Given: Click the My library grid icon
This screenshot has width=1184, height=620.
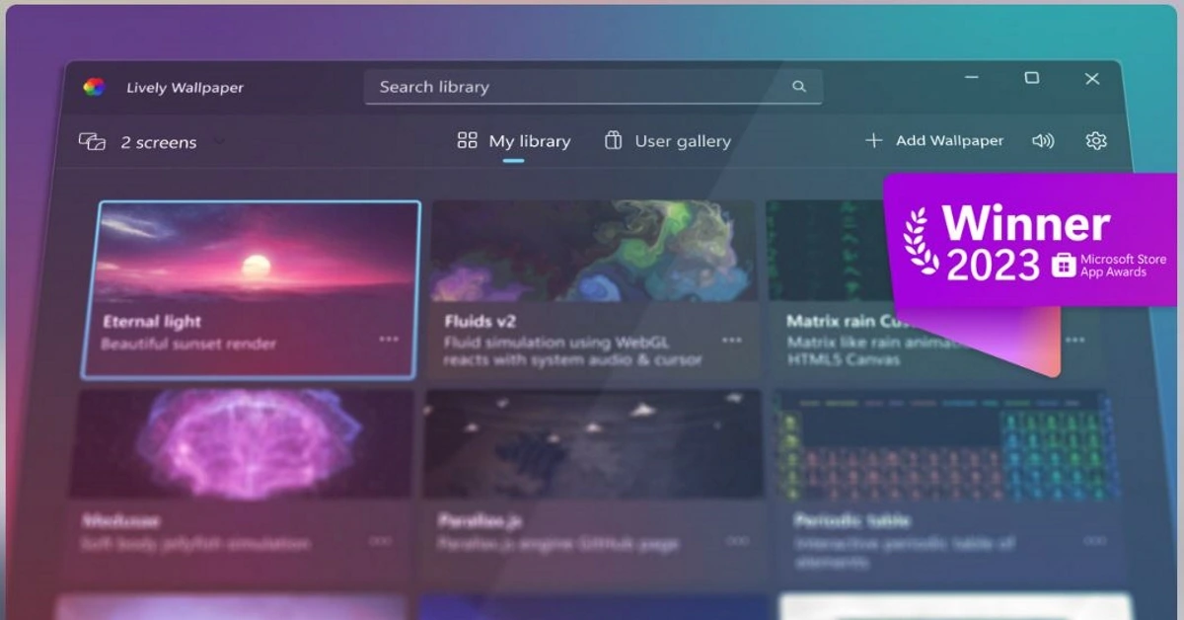Looking at the screenshot, I should tap(468, 141).
